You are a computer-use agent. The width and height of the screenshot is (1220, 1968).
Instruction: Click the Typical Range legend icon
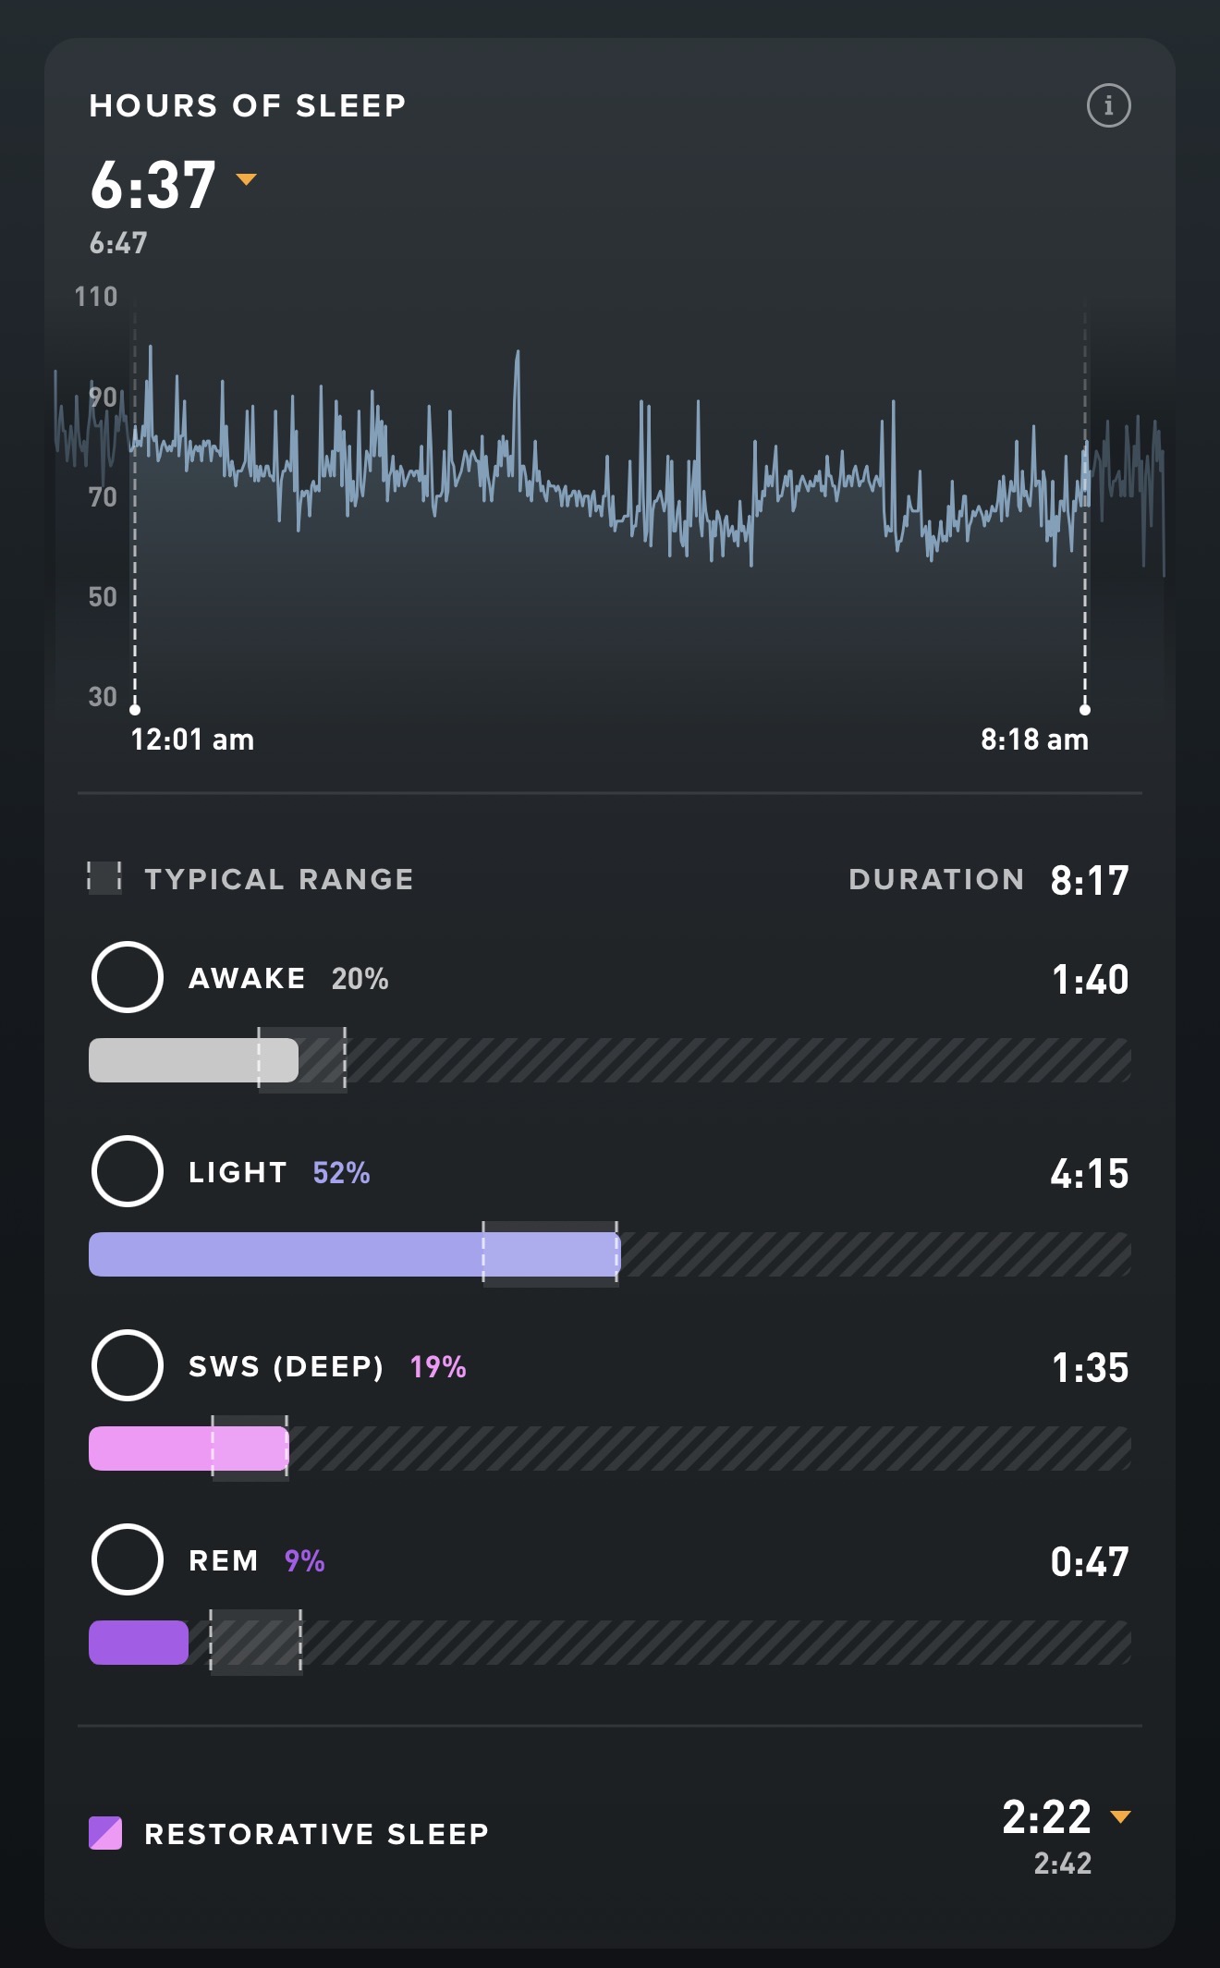point(104,878)
